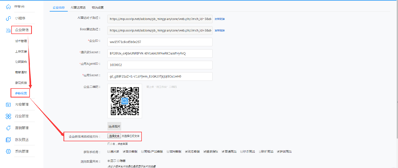The height and width of the screenshot is (168, 398).
Task: Open 小程序 menu entry
Action: coord(20,18)
